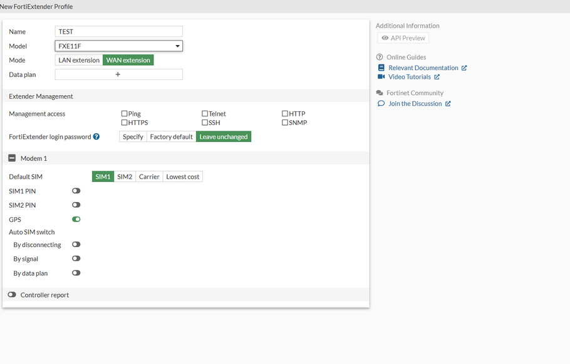
Task: Choose Leave unchanged login password option
Action: coord(224,137)
